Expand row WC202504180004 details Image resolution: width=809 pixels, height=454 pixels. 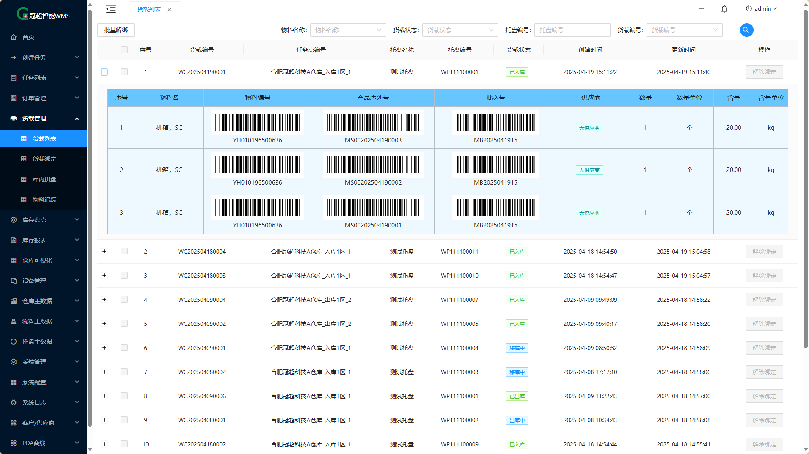tap(105, 251)
